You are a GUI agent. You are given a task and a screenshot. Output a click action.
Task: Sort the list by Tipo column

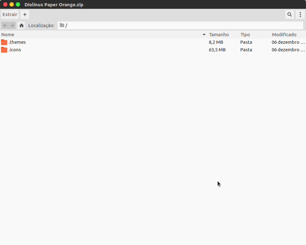[x=255, y=35]
